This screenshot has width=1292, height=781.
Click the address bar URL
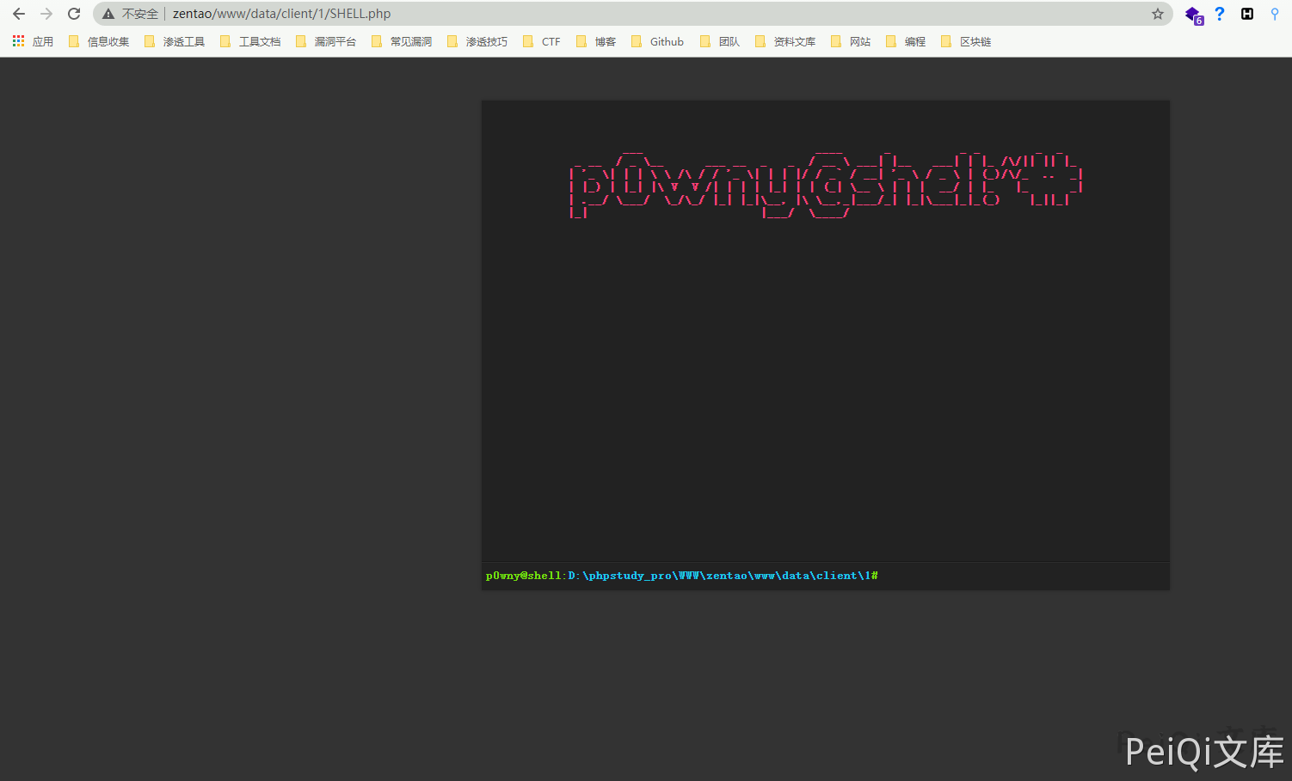tap(281, 14)
